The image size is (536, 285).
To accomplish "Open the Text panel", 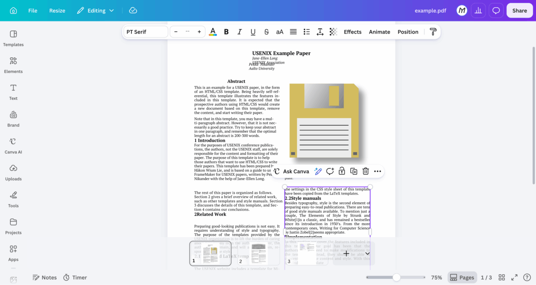I will [x=13, y=92].
